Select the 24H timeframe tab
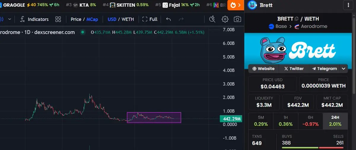This screenshot has width=356, height=150. [335, 121]
